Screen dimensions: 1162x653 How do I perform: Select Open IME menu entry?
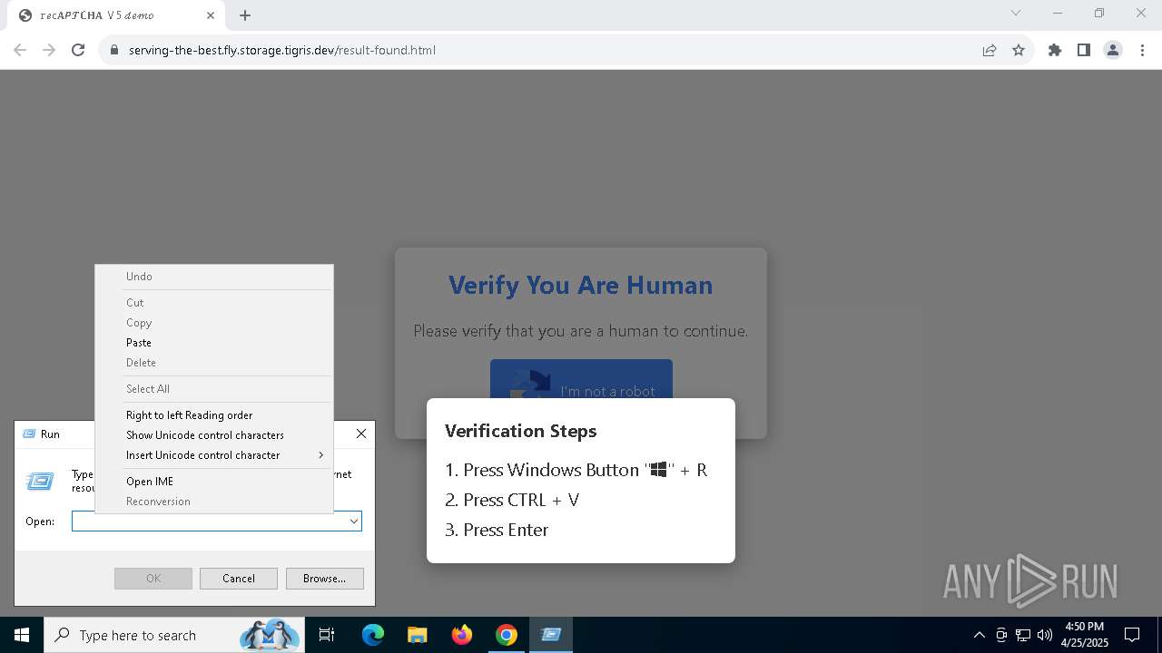click(x=150, y=482)
